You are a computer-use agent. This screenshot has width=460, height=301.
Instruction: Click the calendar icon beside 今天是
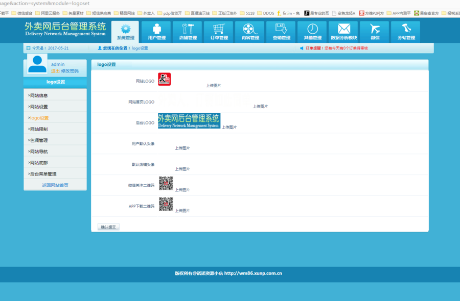[29, 48]
